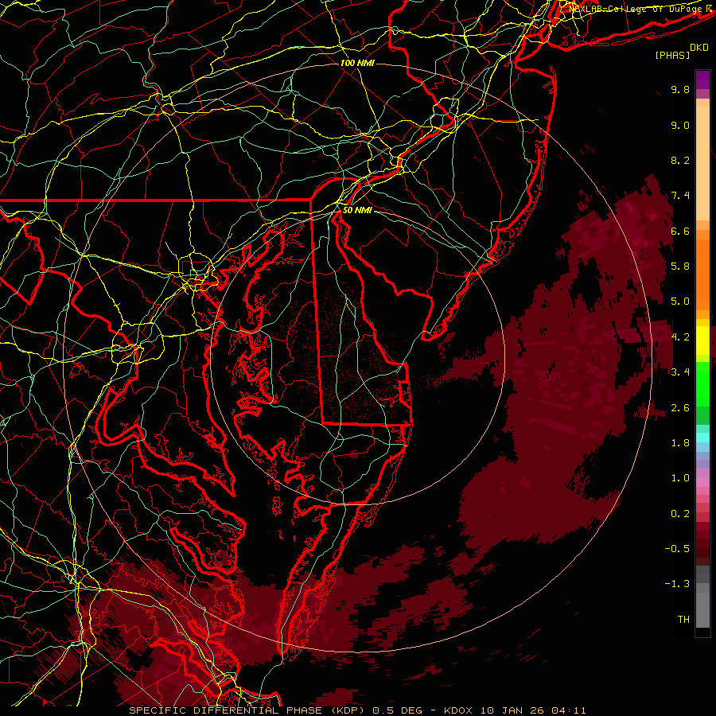The image size is (716, 716).
Task: Click the 1.8 value on color scale
Action: pyautogui.click(x=680, y=443)
